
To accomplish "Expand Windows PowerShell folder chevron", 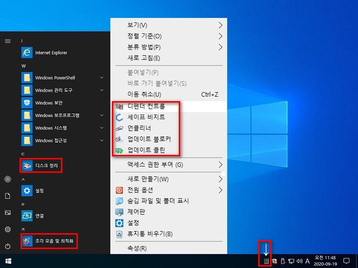I will click(x=102, y=78).
